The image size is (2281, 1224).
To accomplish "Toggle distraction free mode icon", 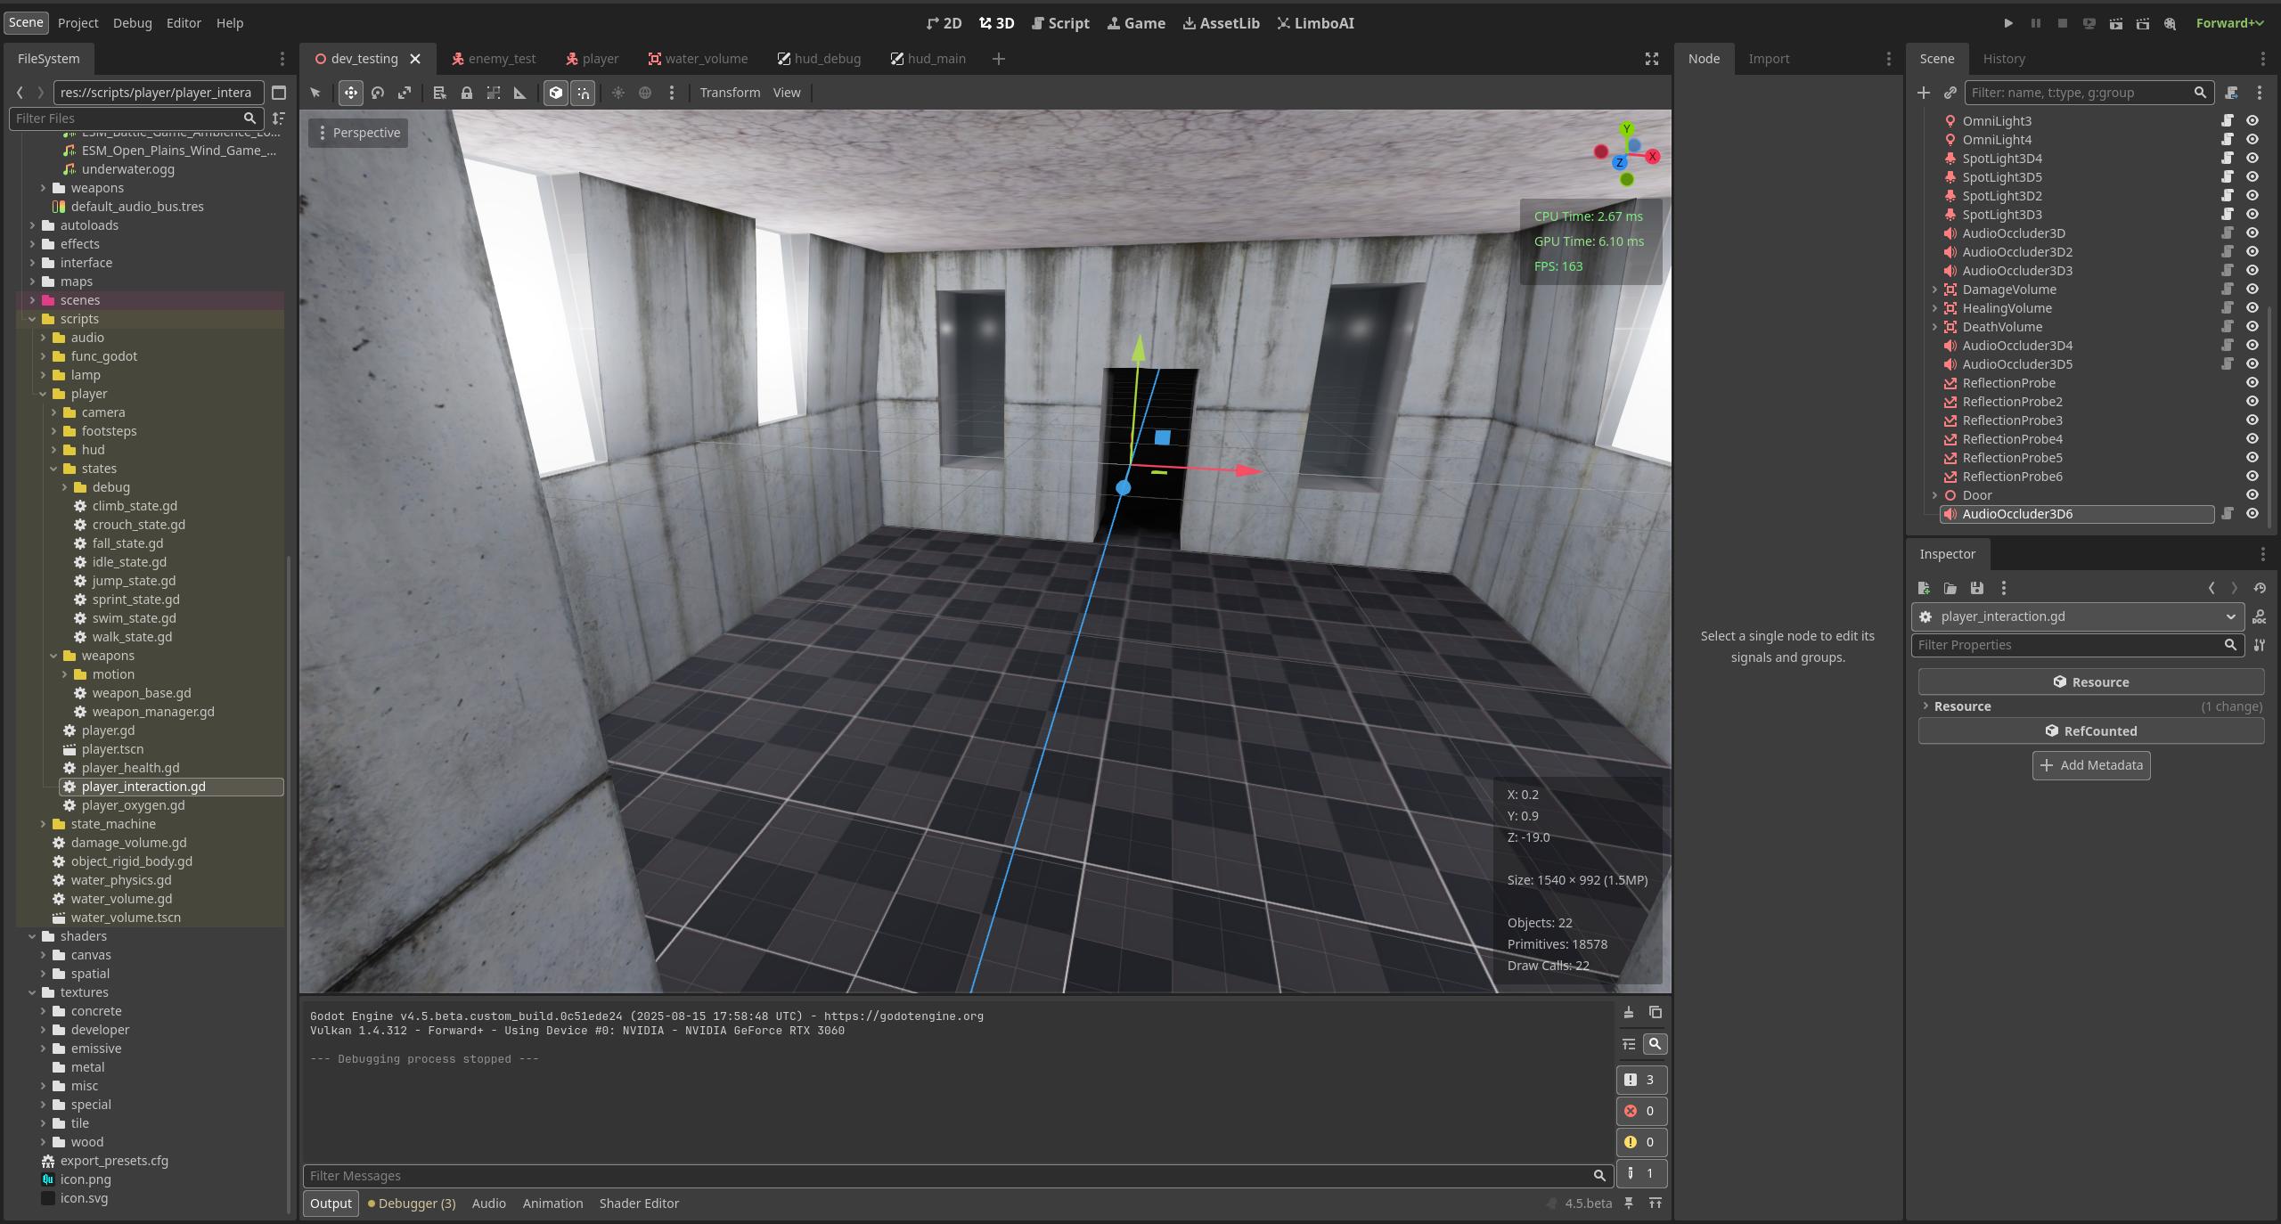I will (x=1651, y=59).
